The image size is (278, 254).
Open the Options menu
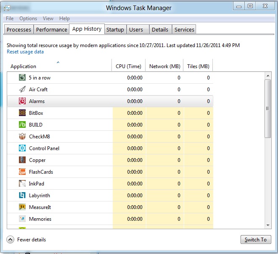(28, 19)
